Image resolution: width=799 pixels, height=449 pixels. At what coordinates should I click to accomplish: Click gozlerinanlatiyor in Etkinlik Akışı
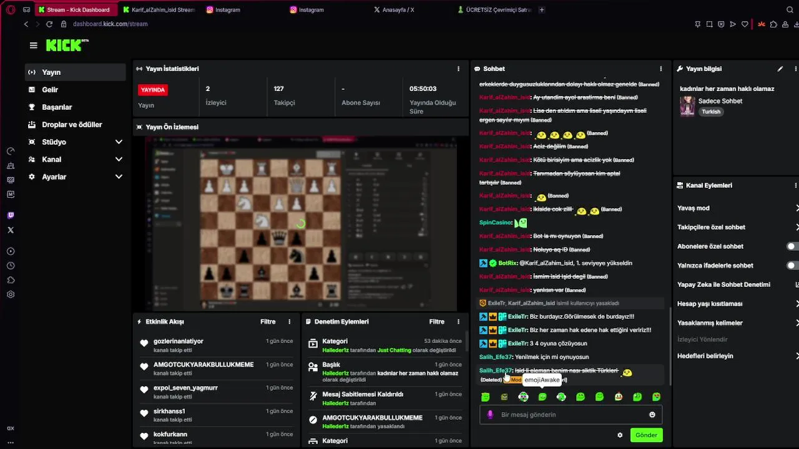179,341
